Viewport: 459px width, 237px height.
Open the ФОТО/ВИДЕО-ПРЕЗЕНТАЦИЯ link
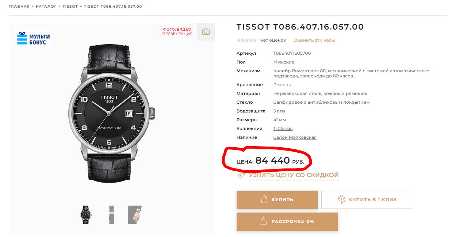pyautogui.click(x=177, y=31)
